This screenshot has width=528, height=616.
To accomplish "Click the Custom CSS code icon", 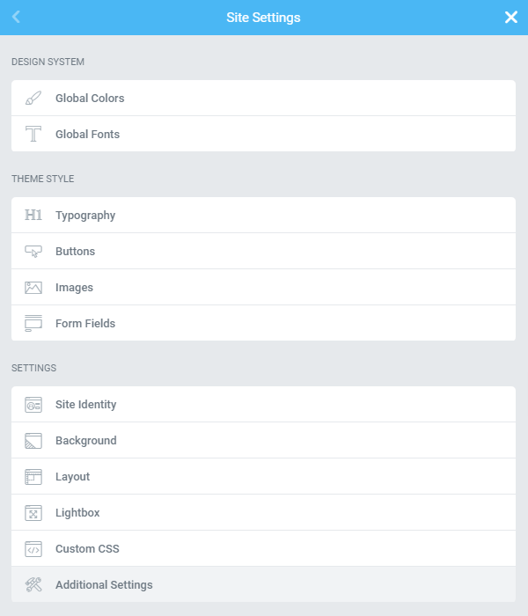I will click(33, 549).
